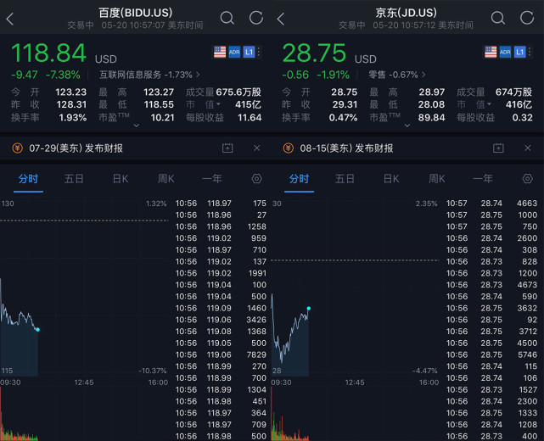
Task: Tap 08-15(美东) 发布财报 notice
Action: [x=346, y=148]
